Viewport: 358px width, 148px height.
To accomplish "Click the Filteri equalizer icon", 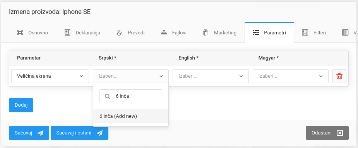I will tap(305, 32).
